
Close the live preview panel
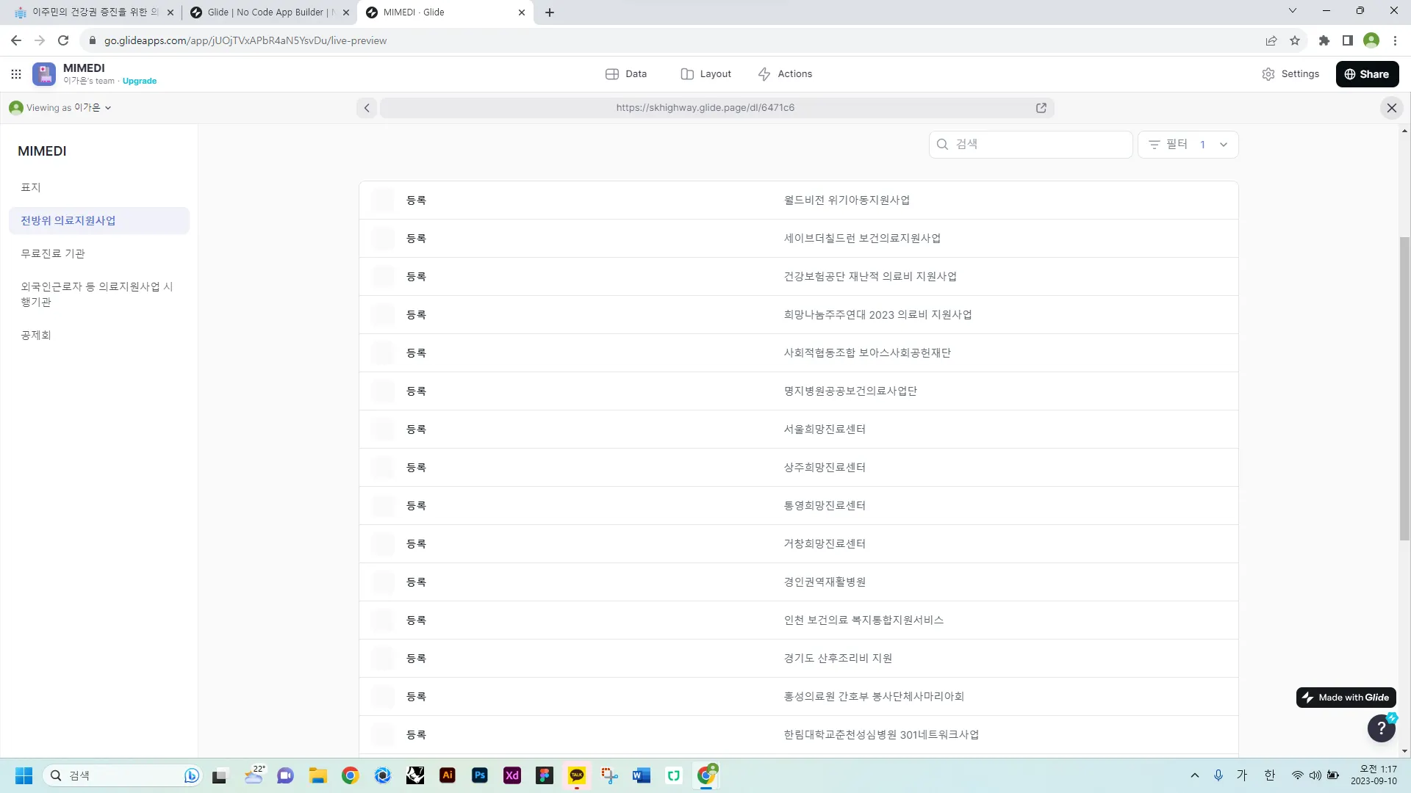point(1391,108)
